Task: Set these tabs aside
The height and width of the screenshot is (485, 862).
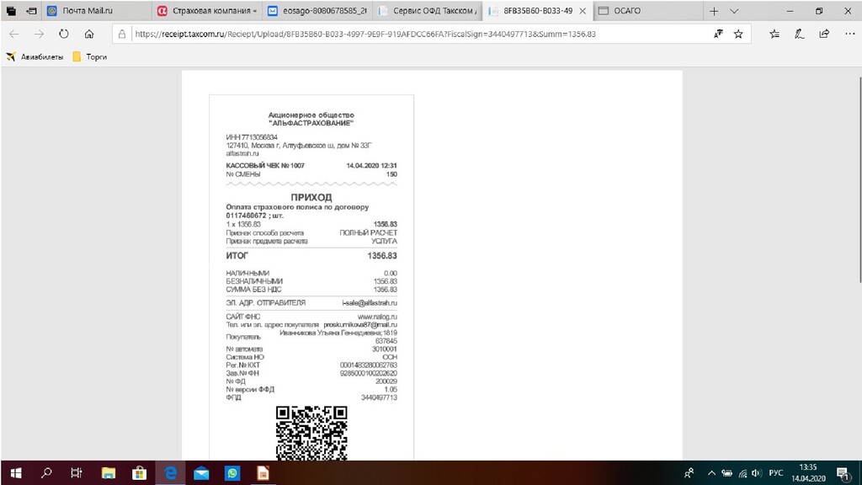Action: (31, 10)
